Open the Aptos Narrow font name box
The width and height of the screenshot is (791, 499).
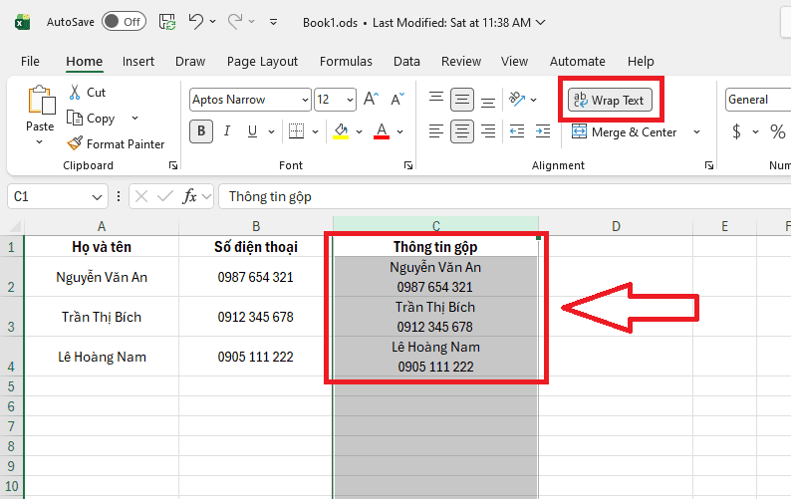[x=250, y=100]
